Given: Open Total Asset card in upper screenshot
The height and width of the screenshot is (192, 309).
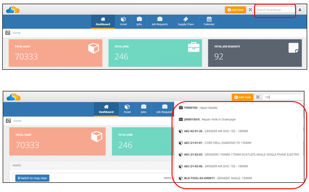Looking at the screenshot, I should coord(55,53).
